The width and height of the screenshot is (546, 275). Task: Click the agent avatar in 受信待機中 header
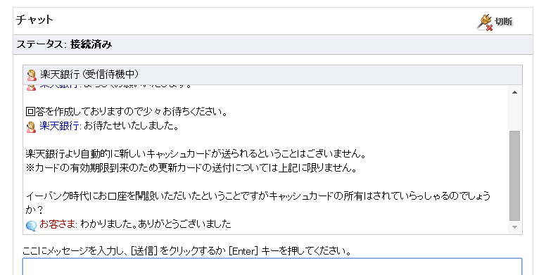(32, 75)
